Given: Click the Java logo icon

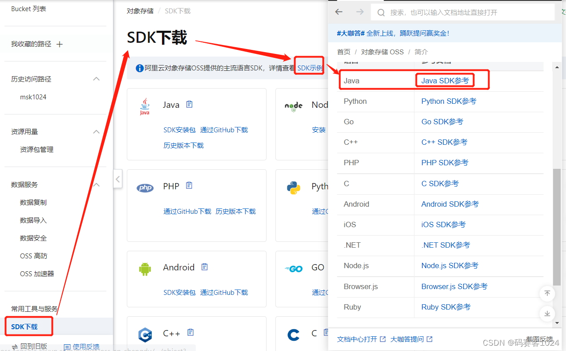Looking at the screenshot, I should pos(145,107).
